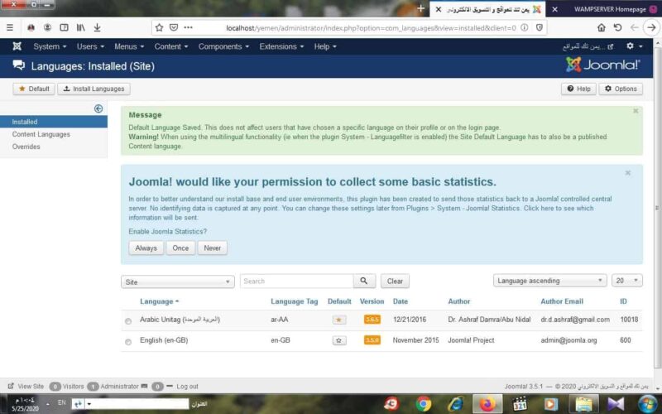Open the user gear dropdown in top bar
The image size is (662, 414).
[x=635, y=46]
